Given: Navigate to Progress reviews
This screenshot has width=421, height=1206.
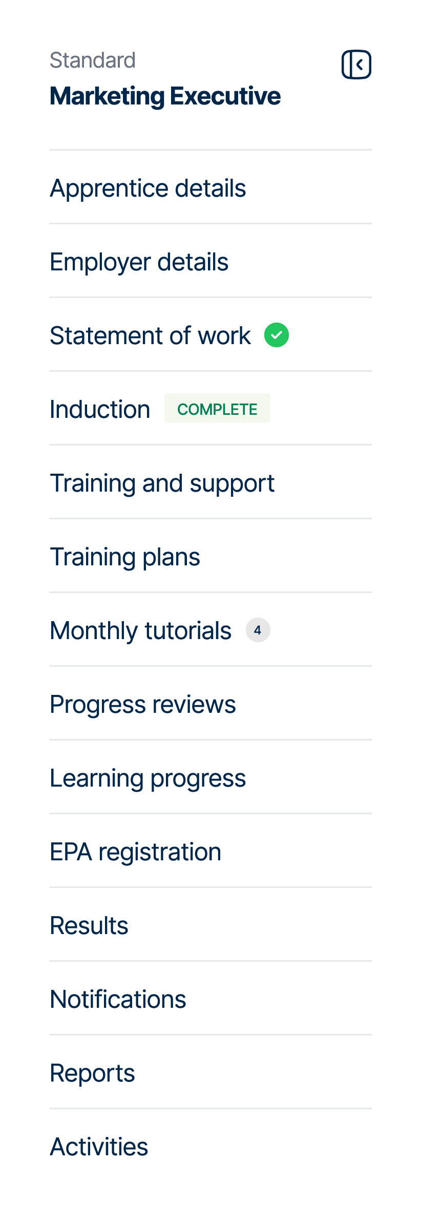Looking at the screenshot, I should (x=142, y=704).
